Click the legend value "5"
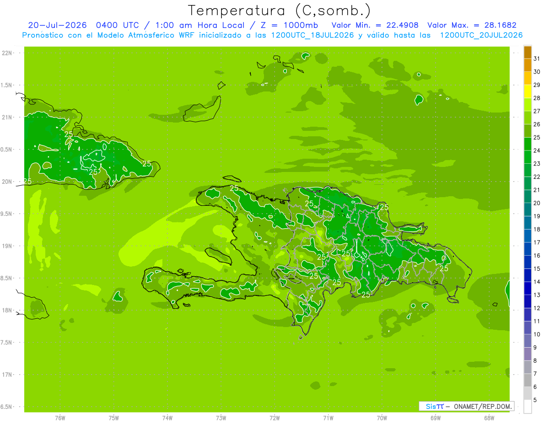 click(536, 400)
